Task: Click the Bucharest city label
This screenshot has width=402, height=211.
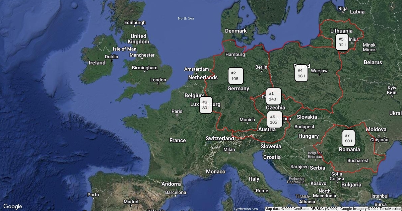Action: [x=358, y=161]
